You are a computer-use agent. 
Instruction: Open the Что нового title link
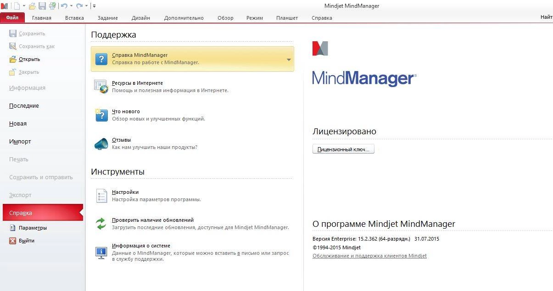pyautogui.click(x=126, y=111)
